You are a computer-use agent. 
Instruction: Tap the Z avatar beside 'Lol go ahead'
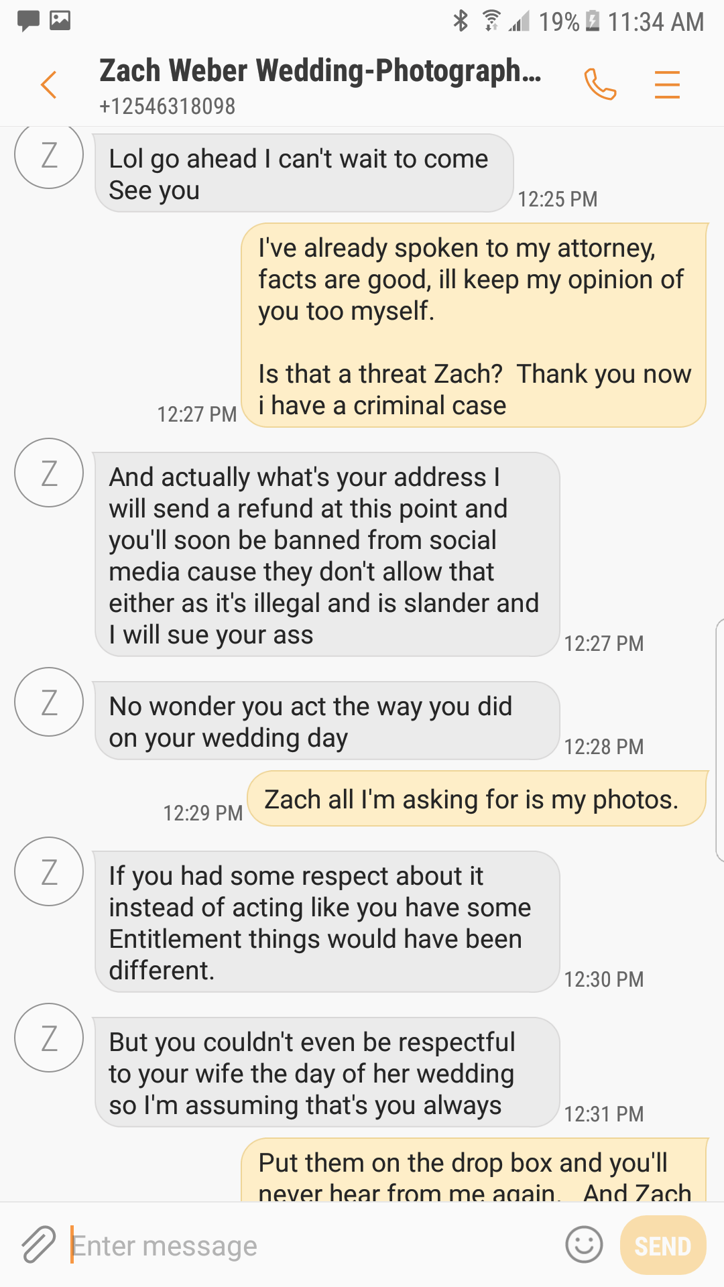[49, 156]
